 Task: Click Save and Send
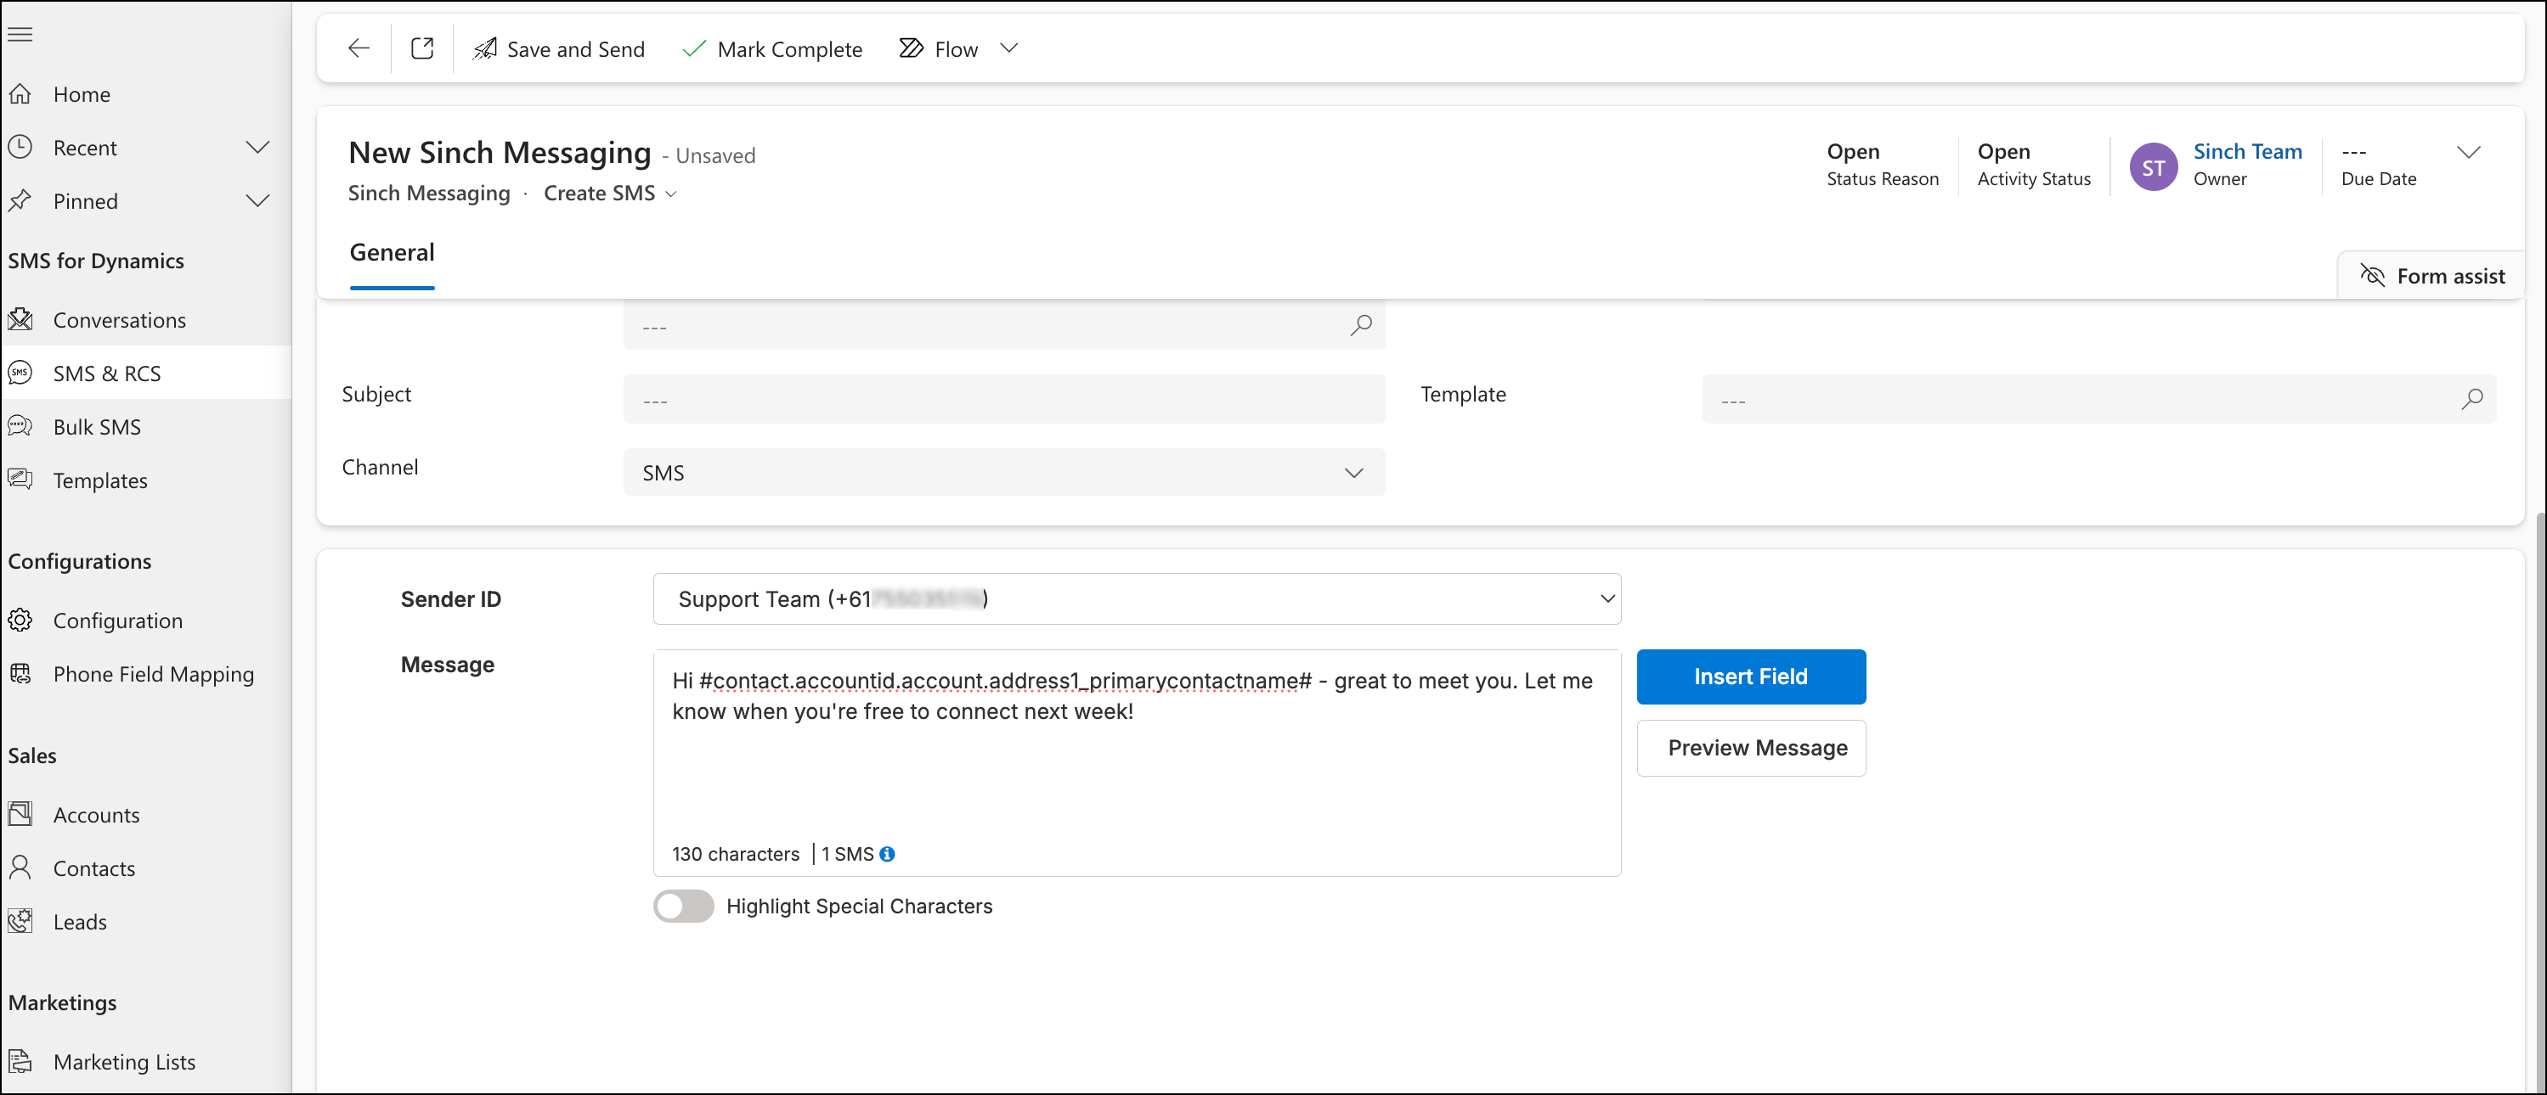pyautogui.click(x=559, y=48)
